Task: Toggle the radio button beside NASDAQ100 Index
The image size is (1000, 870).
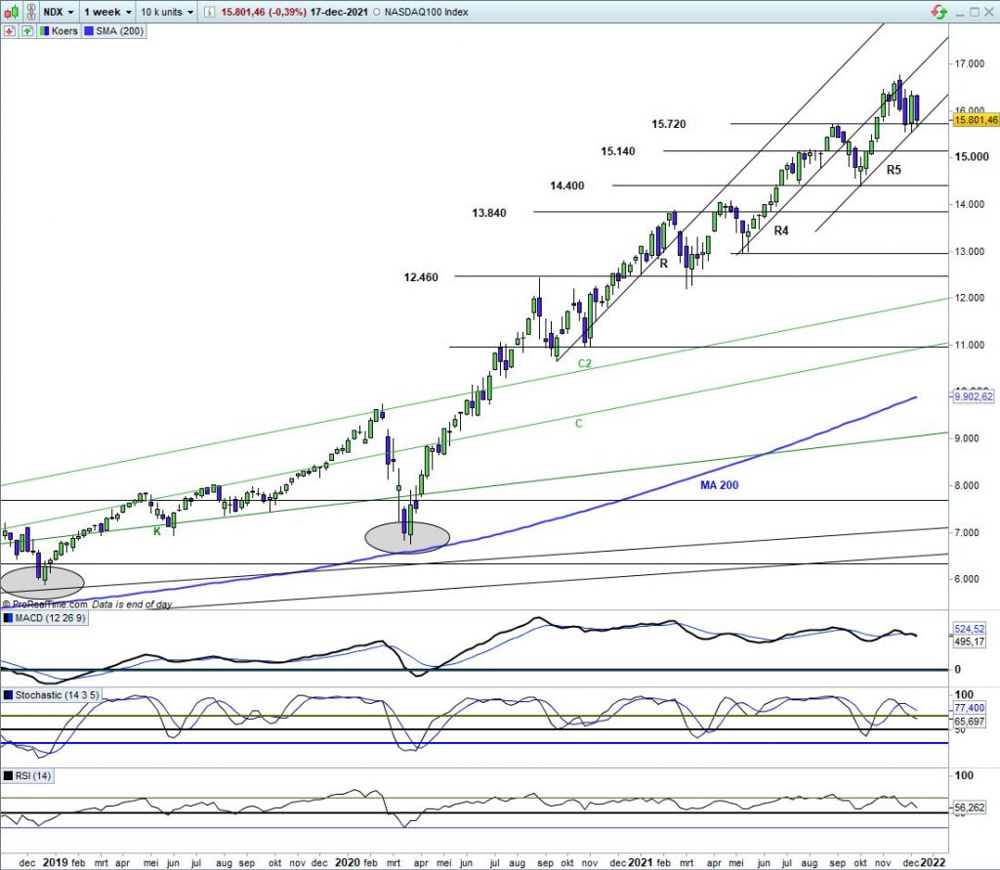Action: click(x=377, y=12)
